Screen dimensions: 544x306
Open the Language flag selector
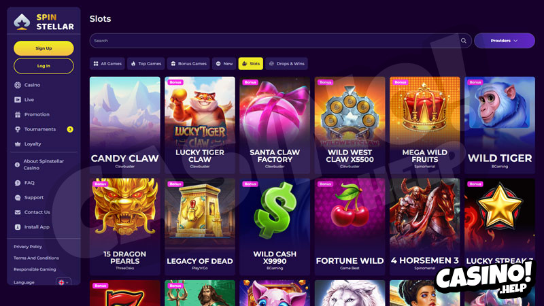tap(63, 282)
